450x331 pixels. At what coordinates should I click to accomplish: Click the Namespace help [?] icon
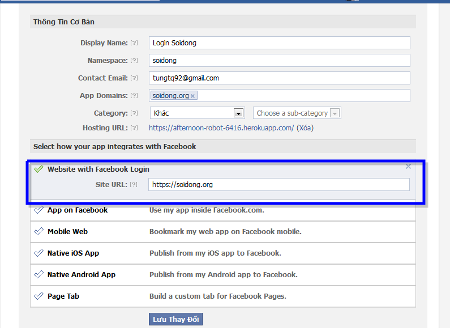coord(134,61)
